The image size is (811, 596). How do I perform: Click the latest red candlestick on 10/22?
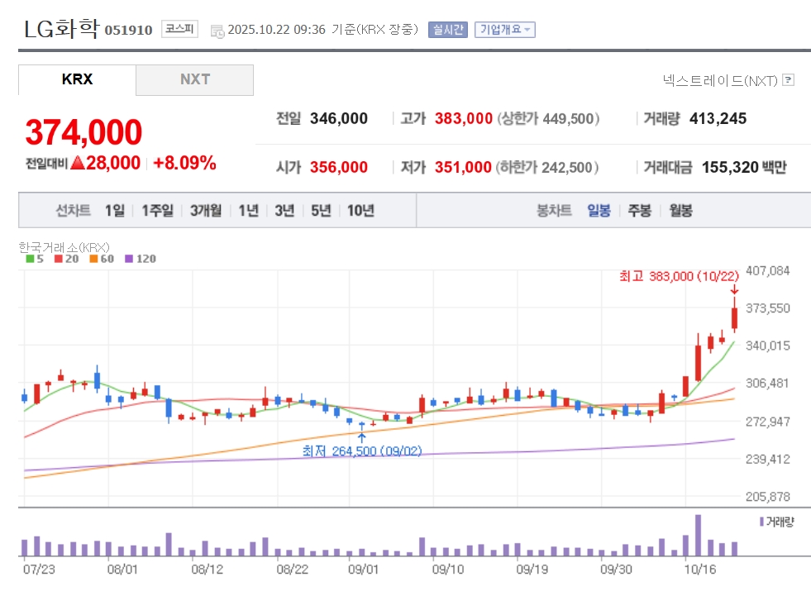734,317
